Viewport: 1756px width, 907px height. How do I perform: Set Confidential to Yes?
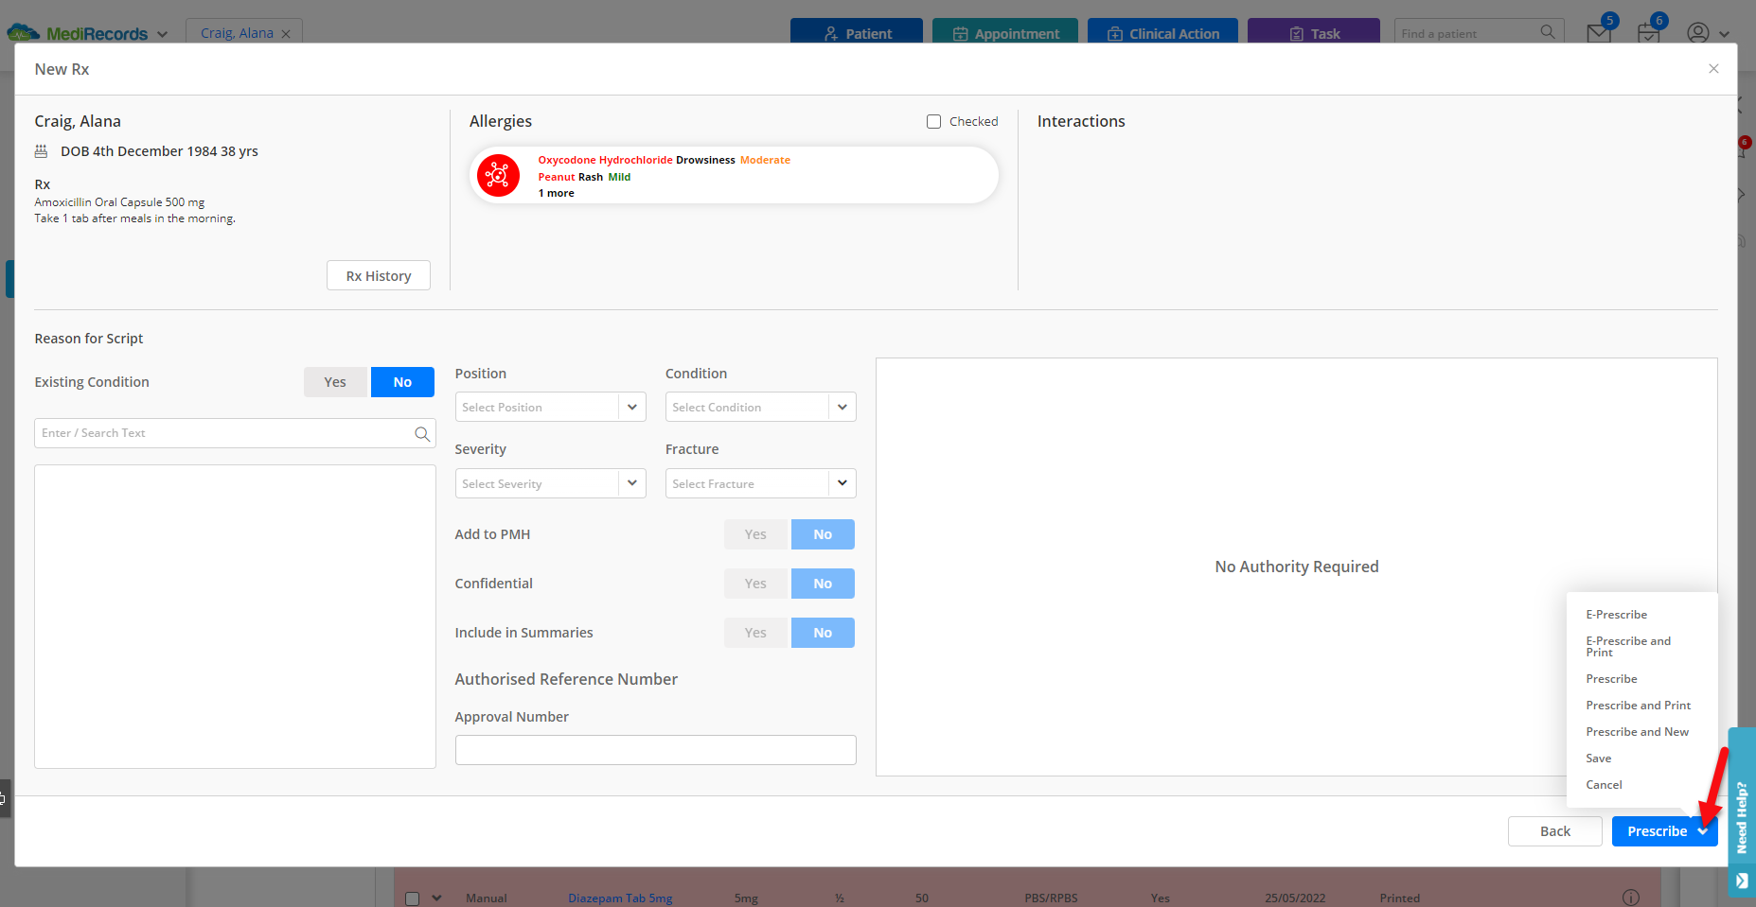[755, 584]
